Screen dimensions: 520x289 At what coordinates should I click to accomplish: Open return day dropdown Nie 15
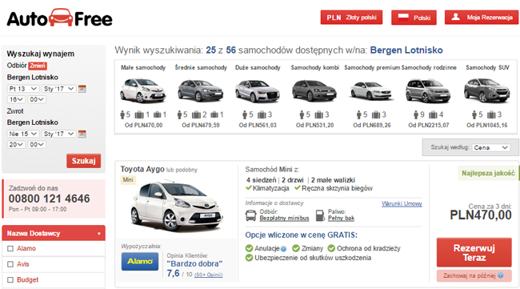pos(23,134)
